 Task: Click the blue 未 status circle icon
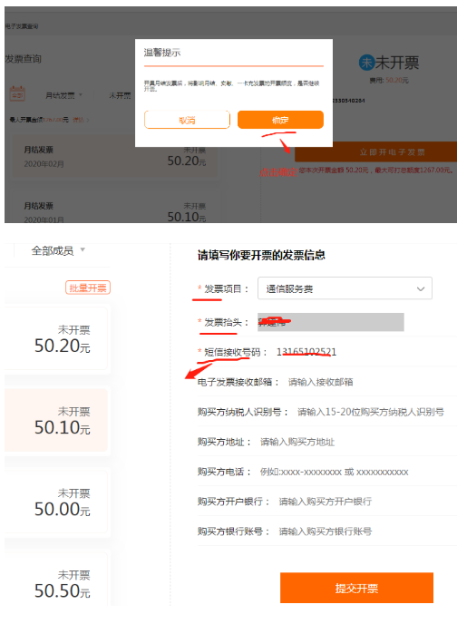(x=366, y=63)
